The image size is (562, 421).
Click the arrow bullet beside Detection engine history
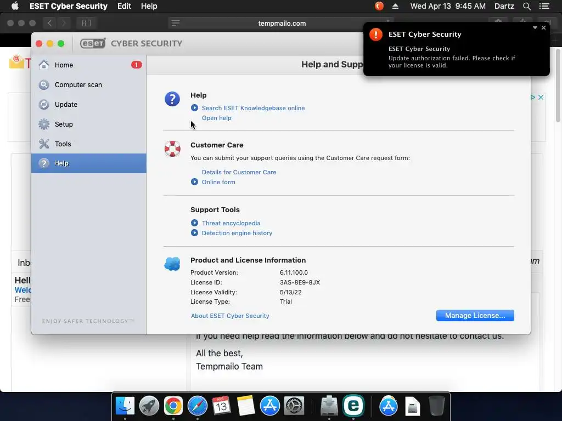194,233
